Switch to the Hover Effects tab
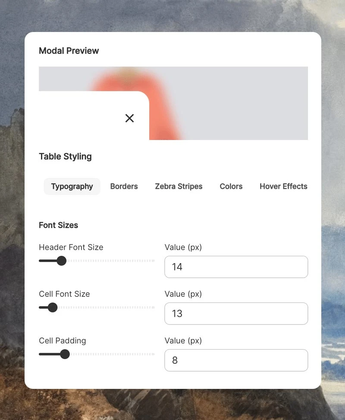Screen dimensions: 345x420 283,186
